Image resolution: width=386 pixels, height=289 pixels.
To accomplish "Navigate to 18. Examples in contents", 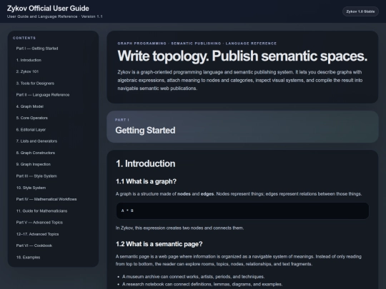I will (28, 258).
